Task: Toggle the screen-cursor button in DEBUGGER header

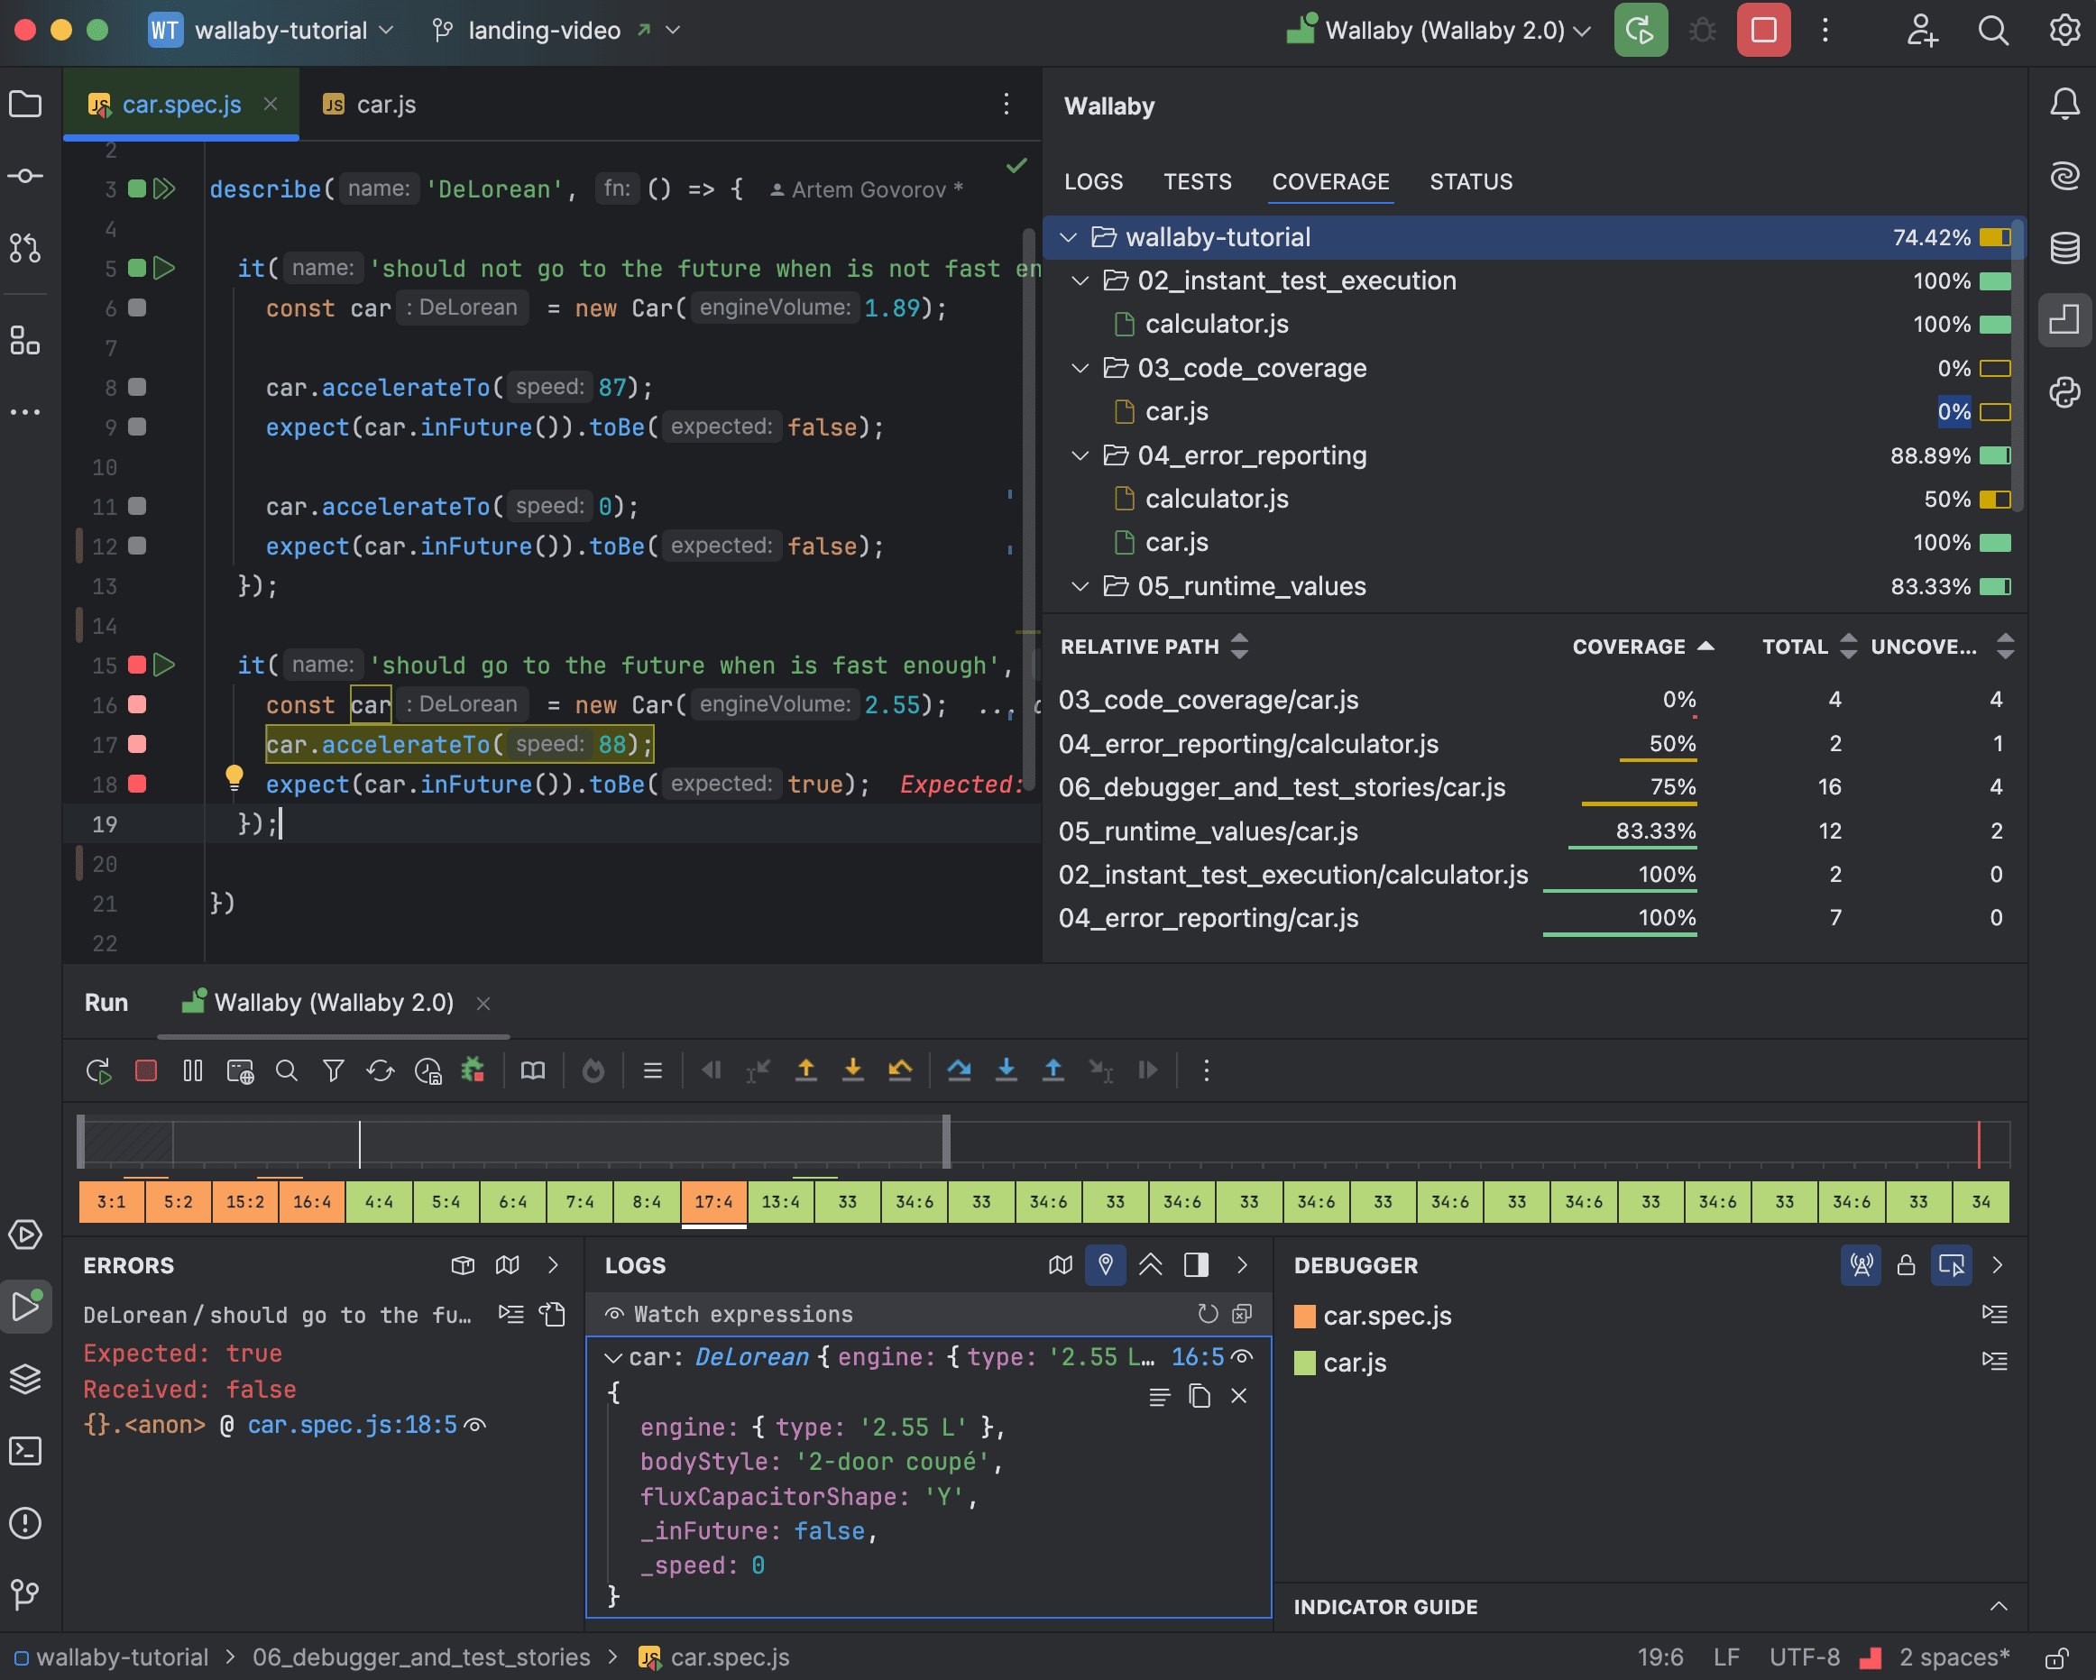Action: click(1951, 1265)
